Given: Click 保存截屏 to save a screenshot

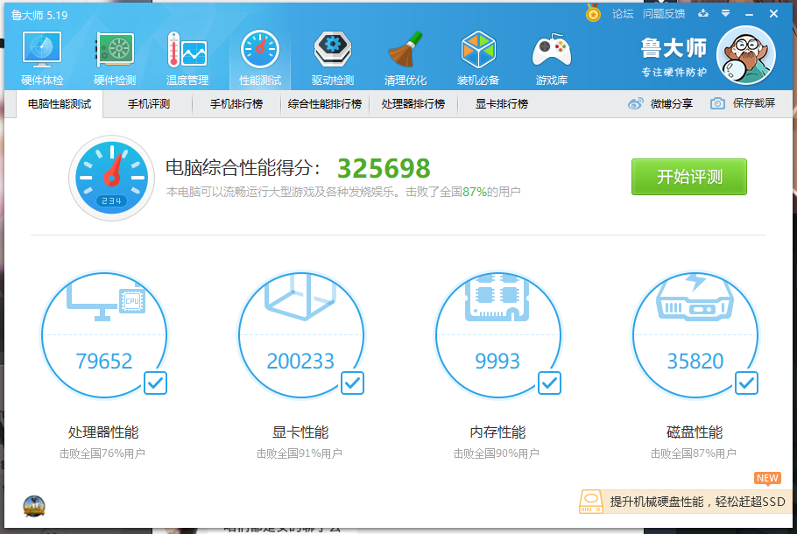Looking at the screenshot, I should click(743, 103).
